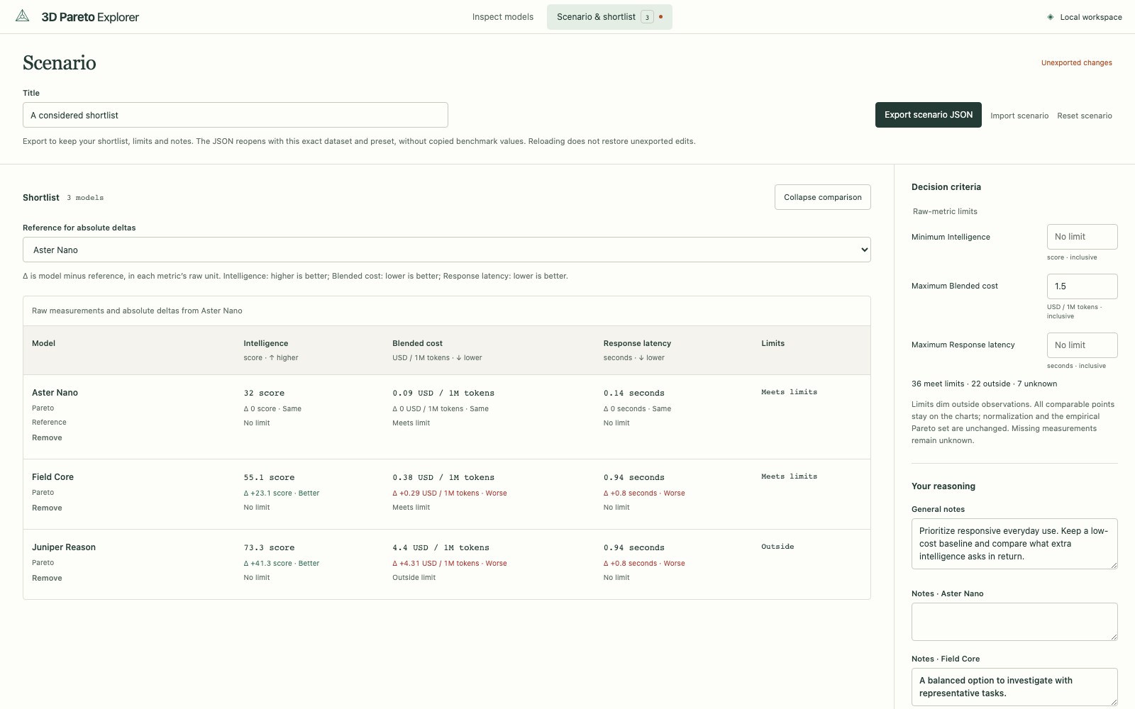Edit the Minimum Intelligence limit field
Image resolution: width=1135 pixels, height=709 pixels.
[x=1083, y=237]
